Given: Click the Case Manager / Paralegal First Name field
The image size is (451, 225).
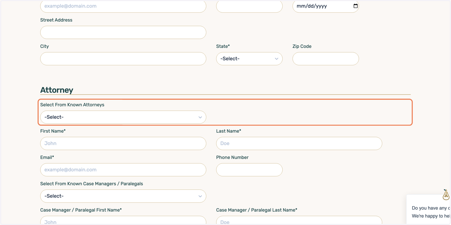Looking at the screenshot, I should pos(123,220).
